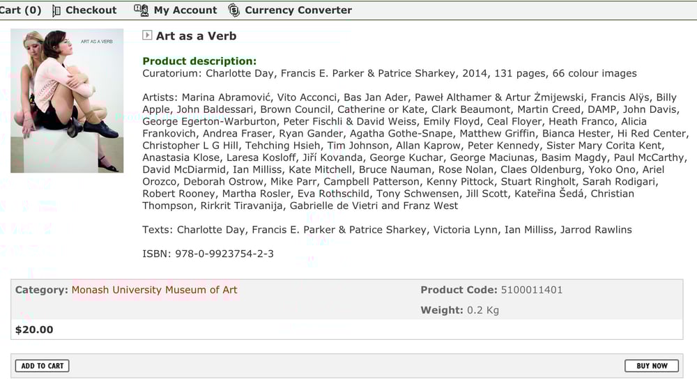Click the ISBN 978-0-9923754-2-3 text
697x388 pixels.
pos(208,254)
